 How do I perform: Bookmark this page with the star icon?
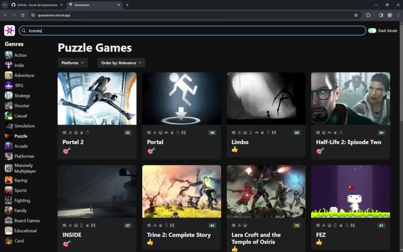coord(356,15)
